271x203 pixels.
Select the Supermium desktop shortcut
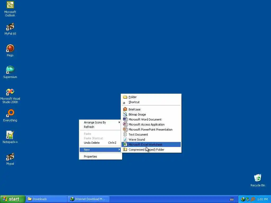click(10, 72)
